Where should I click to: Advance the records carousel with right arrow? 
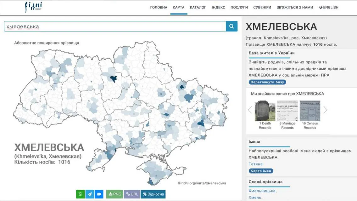[x=326, y=110]
